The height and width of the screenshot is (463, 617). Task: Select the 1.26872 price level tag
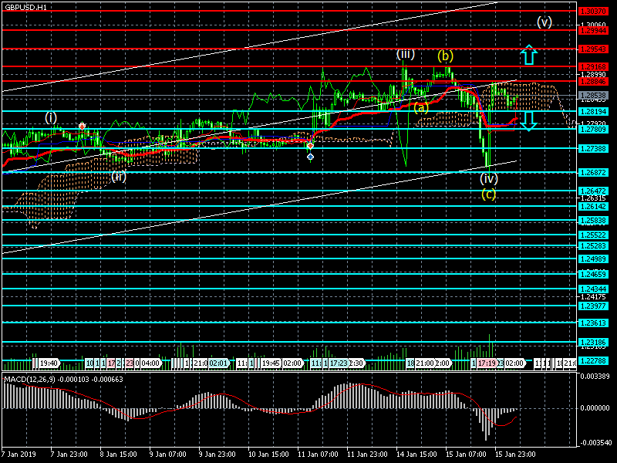(593, 172)
